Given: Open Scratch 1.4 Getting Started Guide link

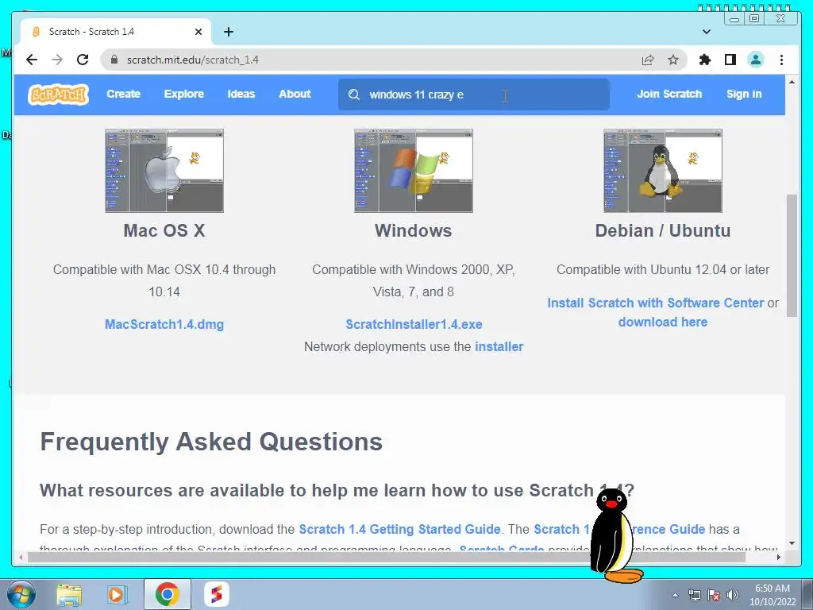Looking at the screenshot, I should [400, 529].
